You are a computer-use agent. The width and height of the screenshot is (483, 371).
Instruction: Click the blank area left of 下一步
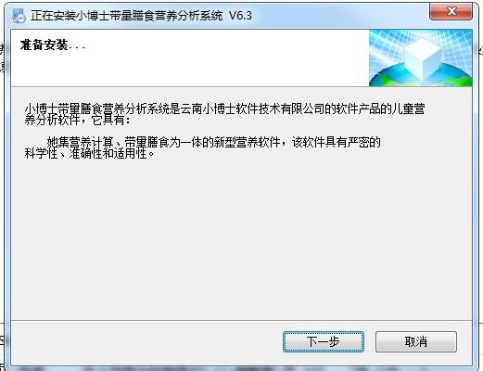tap(146, 341)
